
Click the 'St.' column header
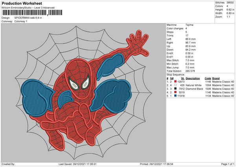183,78
